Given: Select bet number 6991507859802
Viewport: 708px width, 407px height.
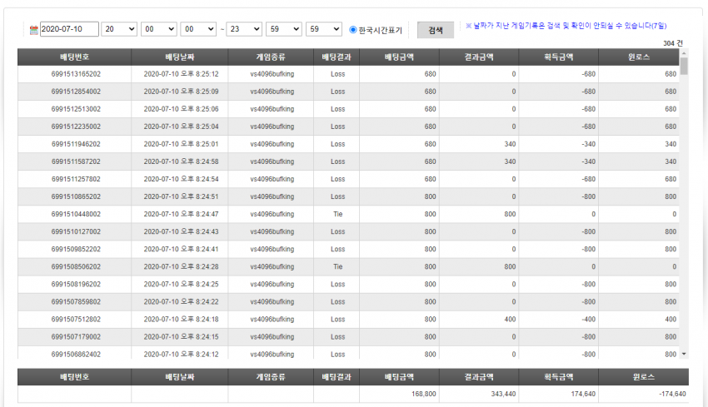Looking at the screenshot, I should point(76,302).
